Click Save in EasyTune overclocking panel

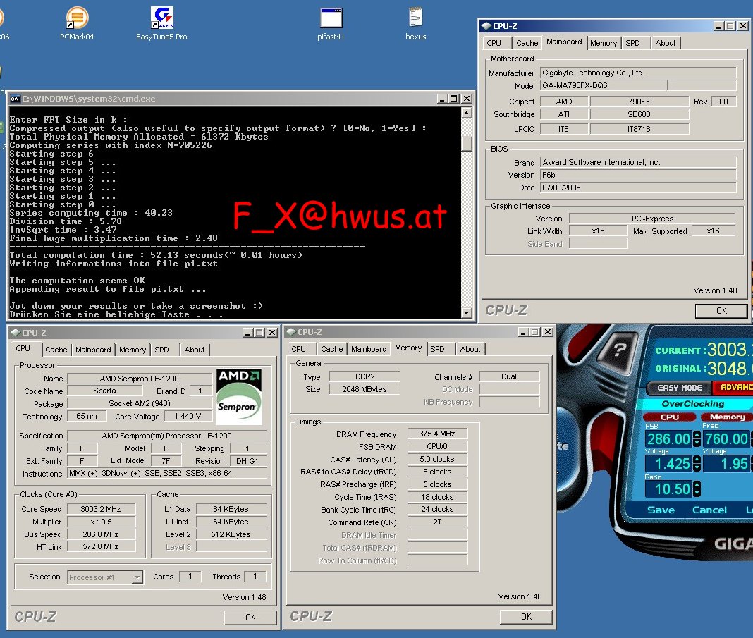click(661, 510)
